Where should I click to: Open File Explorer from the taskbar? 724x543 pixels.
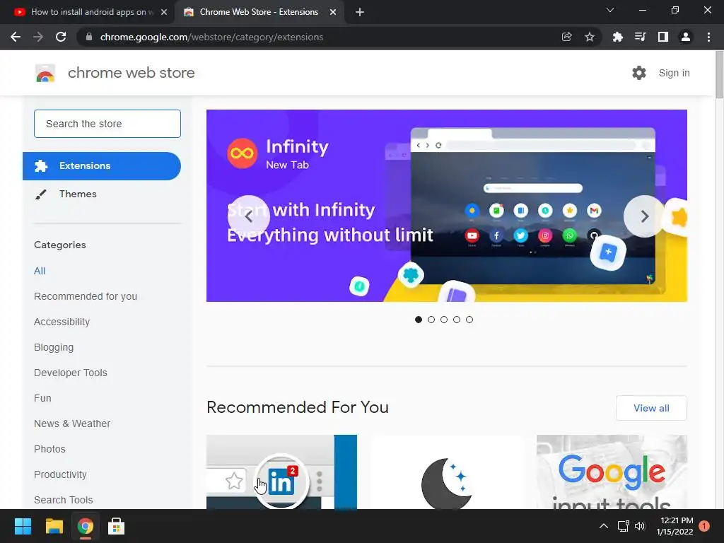(x=54, y=526)
